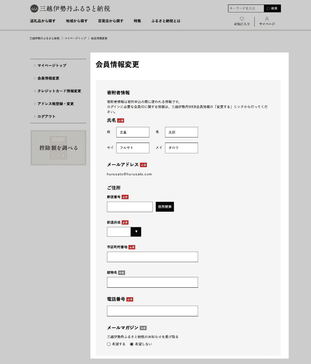Image resolution: width=311 pixels, height=364 pixels.
Task: Select the 希望する radio button
Action: 109,344
